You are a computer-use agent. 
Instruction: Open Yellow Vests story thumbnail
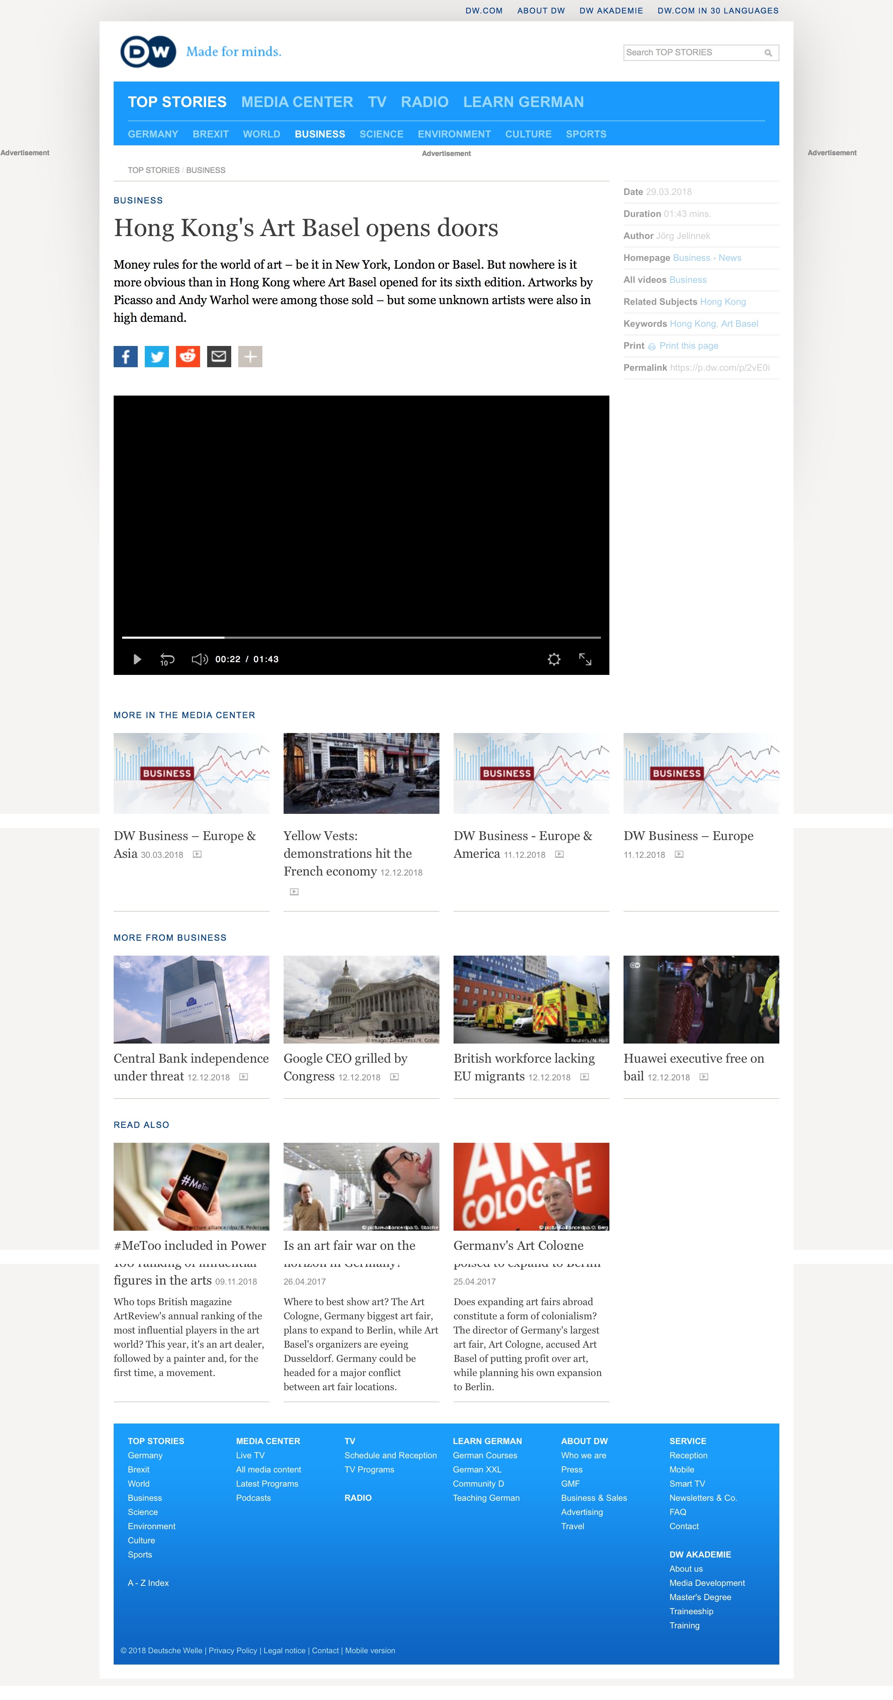tap(361, 773)
